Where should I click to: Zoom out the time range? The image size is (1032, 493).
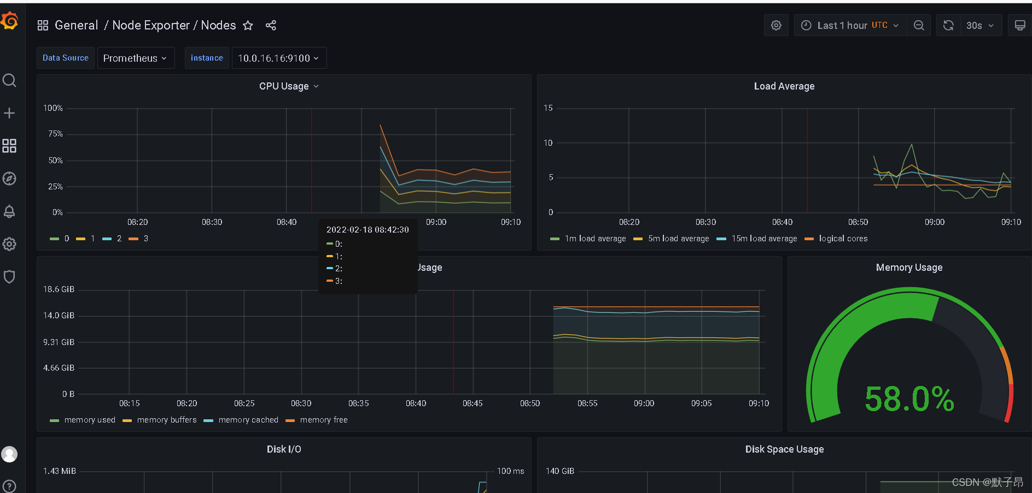coord(919,25)
